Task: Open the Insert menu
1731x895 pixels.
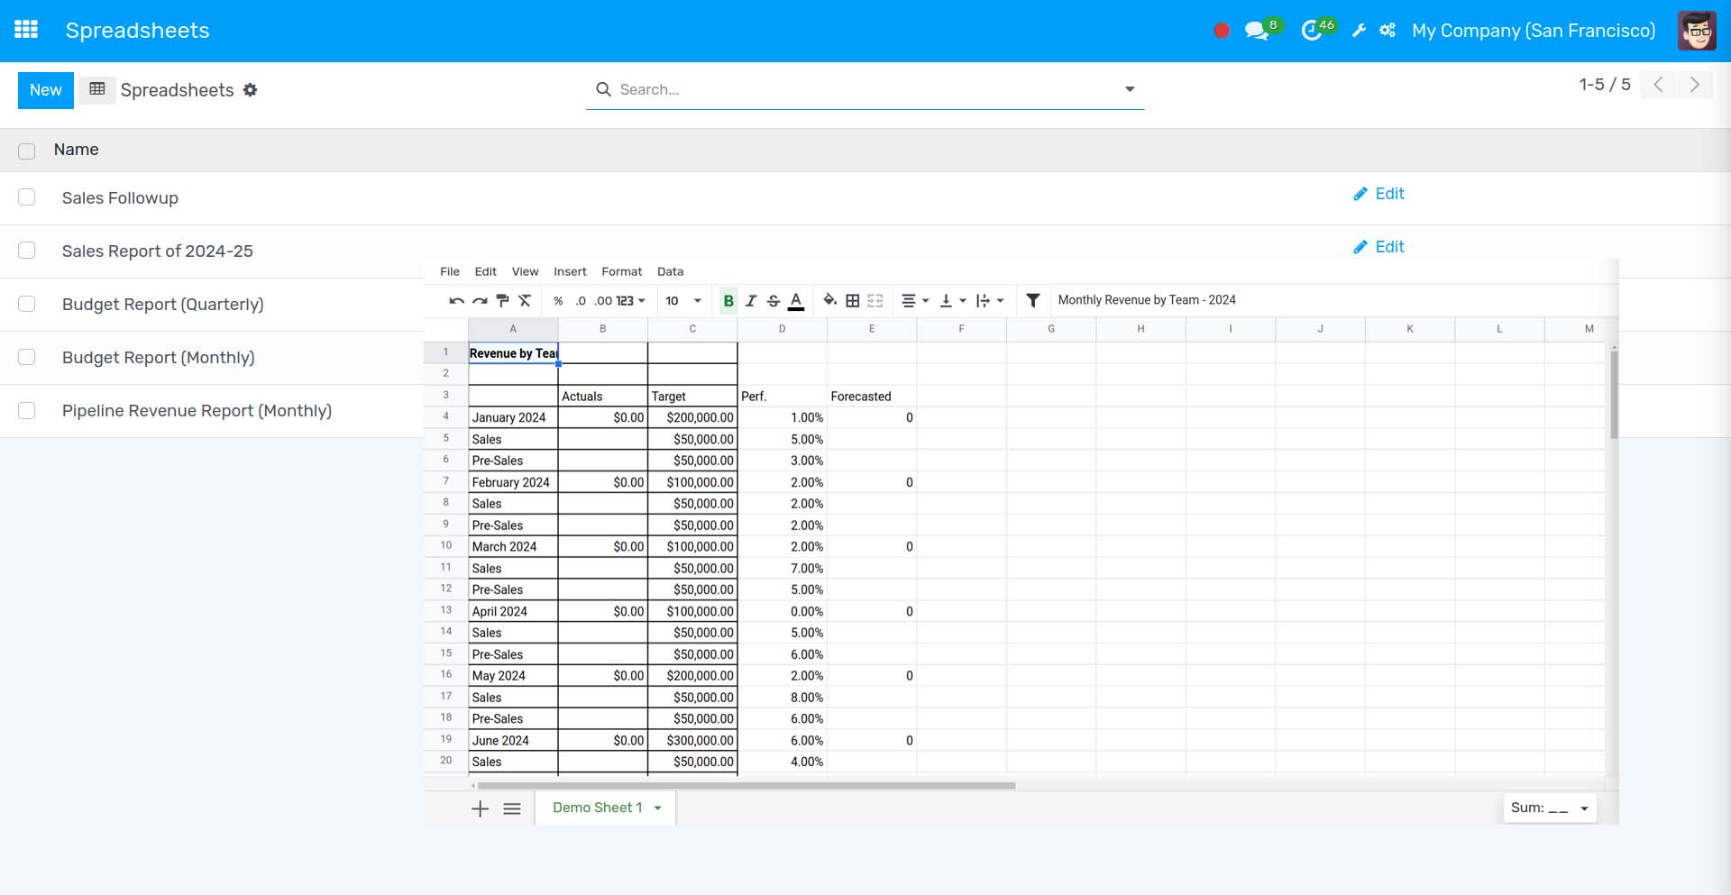Action: [x=570, y=271]
